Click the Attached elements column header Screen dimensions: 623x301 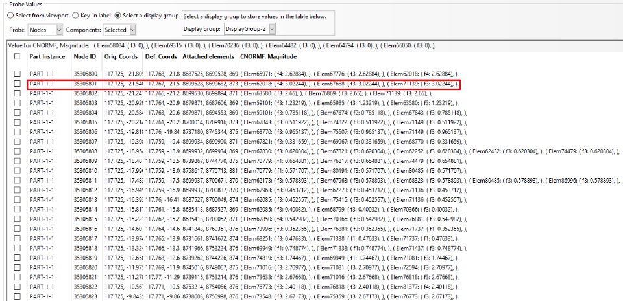(x=208, y=56)
